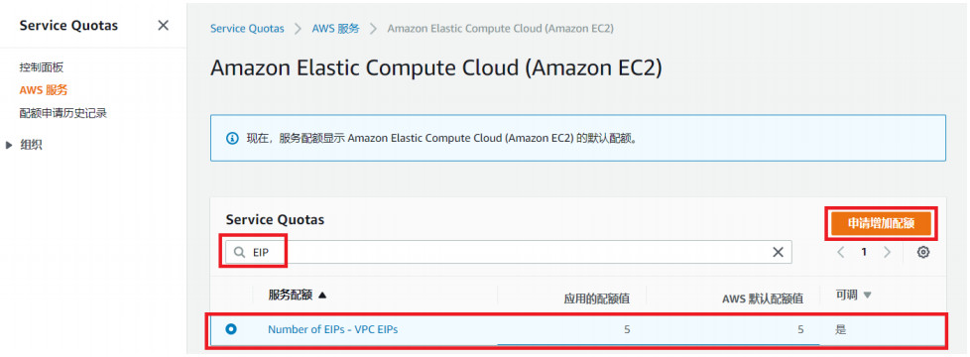Go to AWS 服务 breadcrumb link
This screenshot has height=357, width=970.
(335, 29)
